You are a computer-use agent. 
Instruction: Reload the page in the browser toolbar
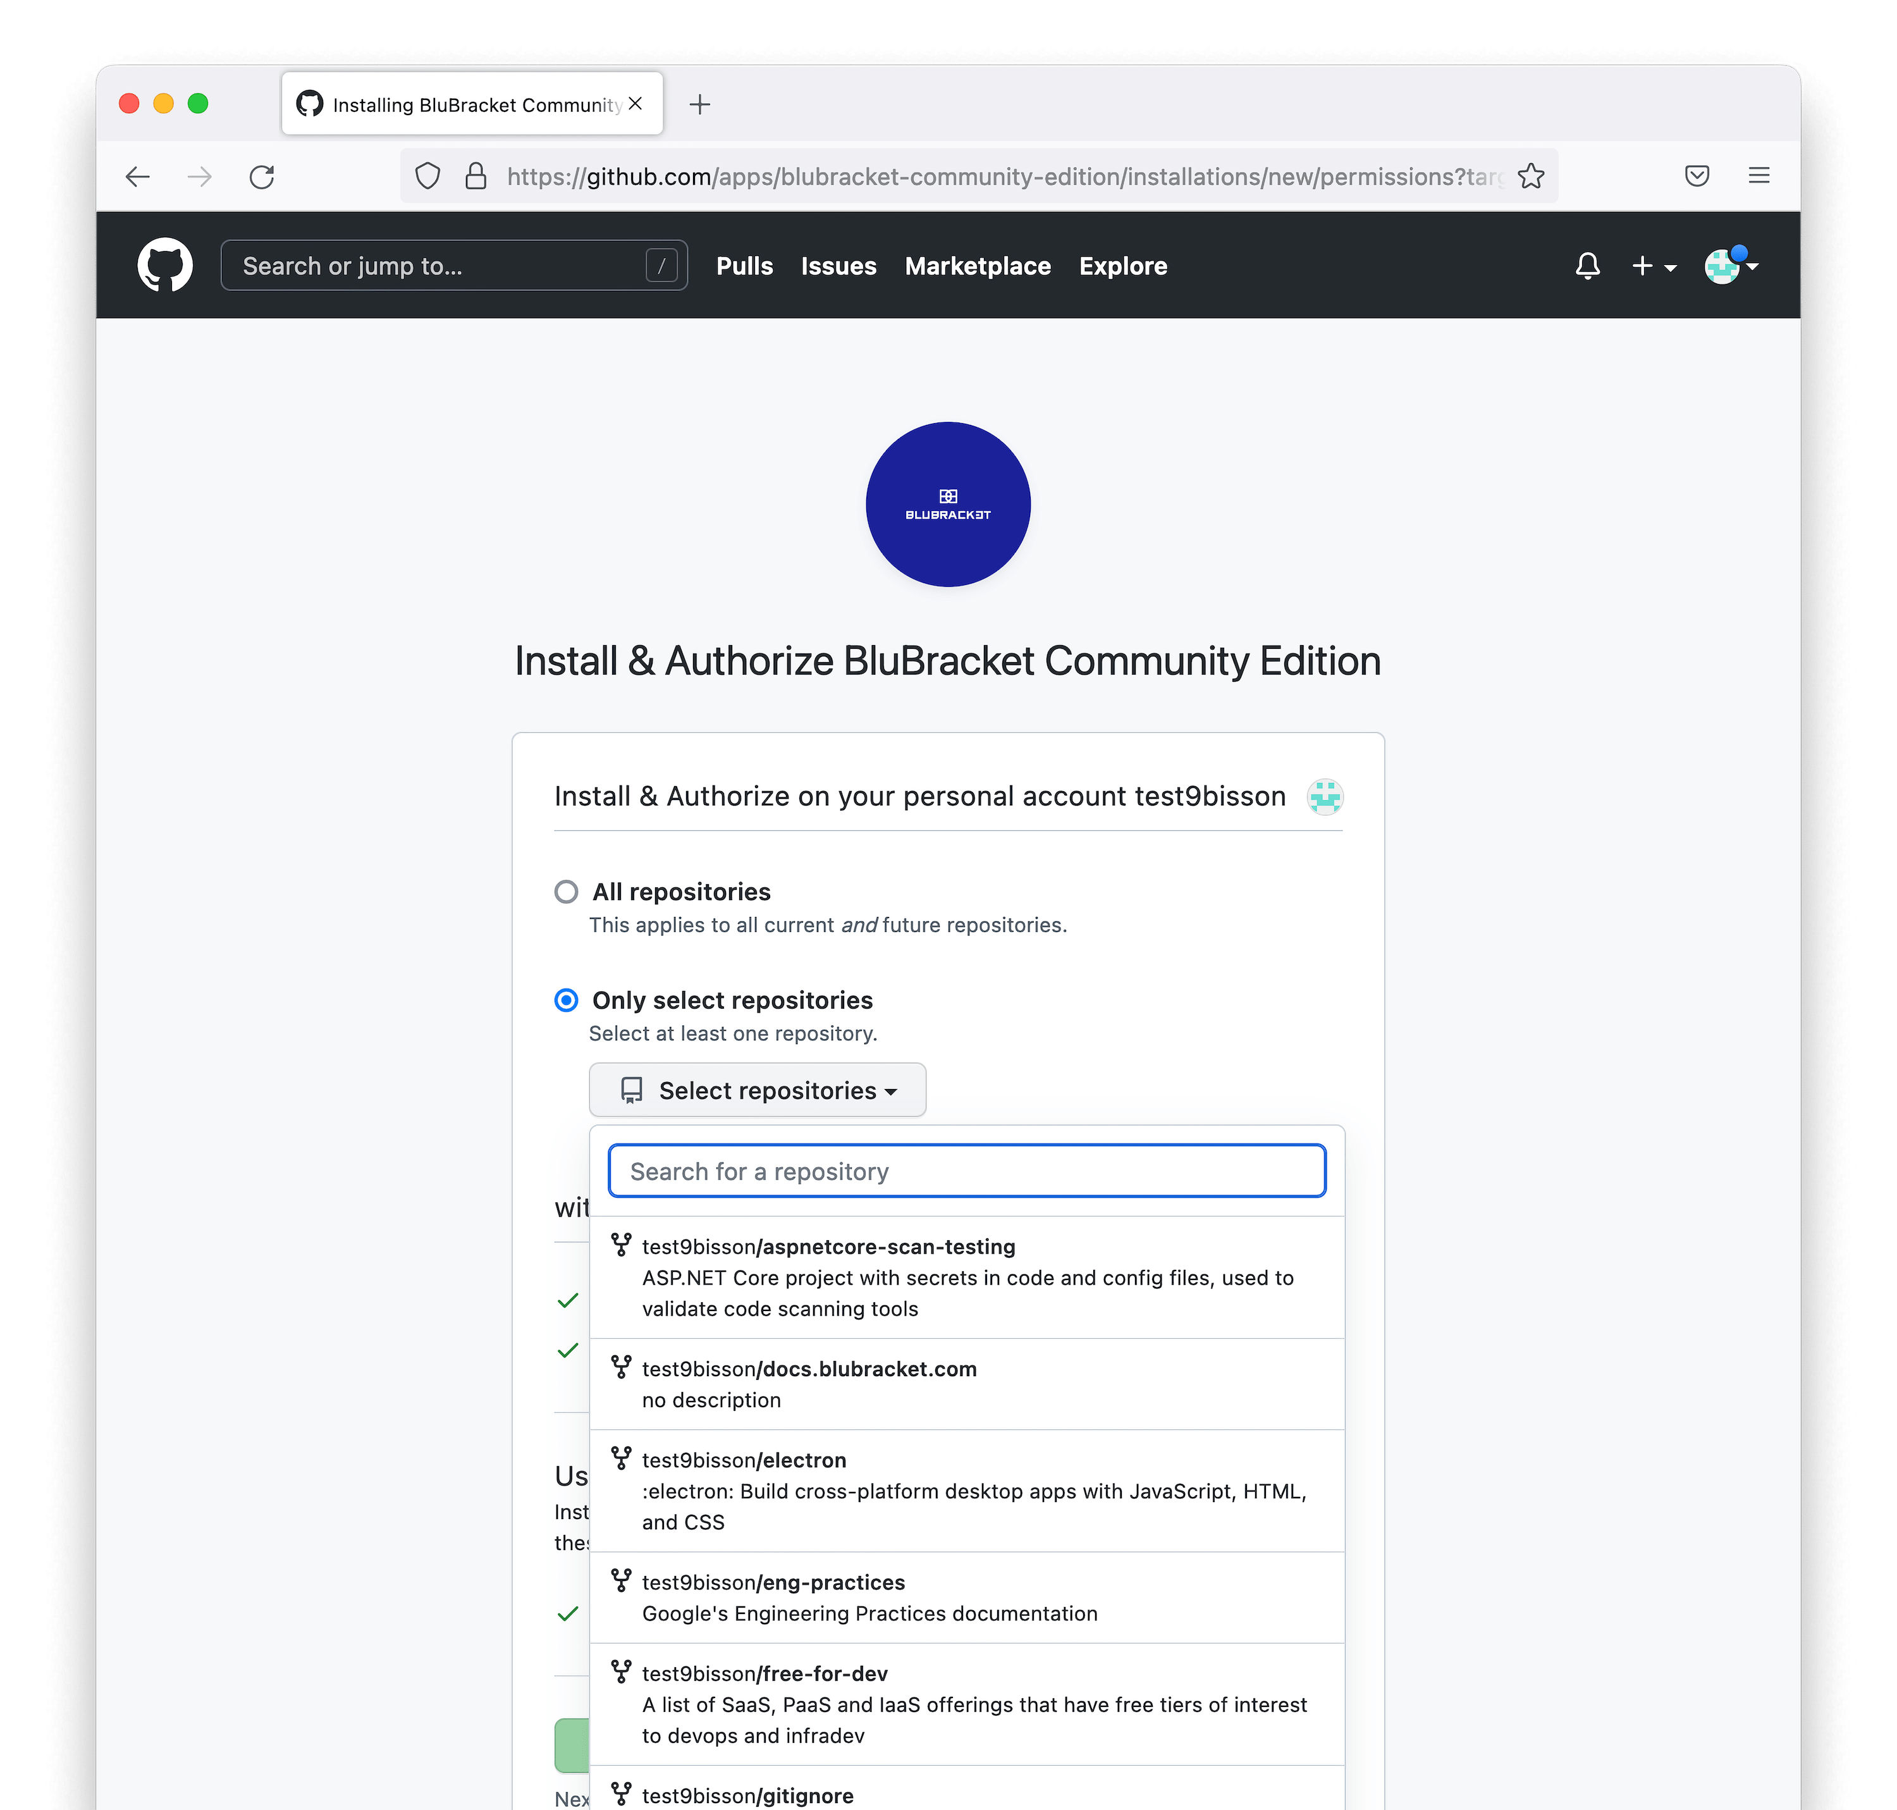262,176
